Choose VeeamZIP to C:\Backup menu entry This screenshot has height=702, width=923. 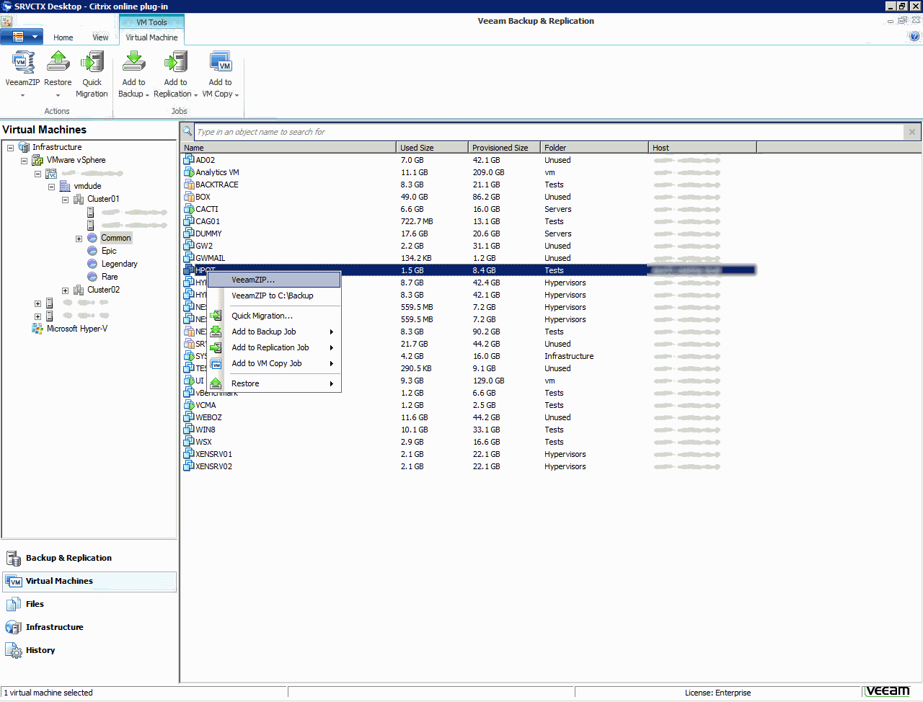click(x=274, y=296)
